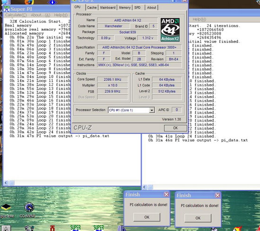Close the right Finish dialog
Viewport: 260px width, 231px height.
(217, 196)
